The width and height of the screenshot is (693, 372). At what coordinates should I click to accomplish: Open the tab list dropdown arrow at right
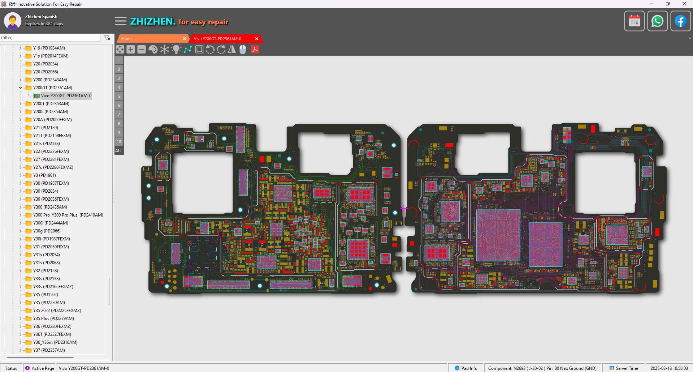[x=690, y=38]
